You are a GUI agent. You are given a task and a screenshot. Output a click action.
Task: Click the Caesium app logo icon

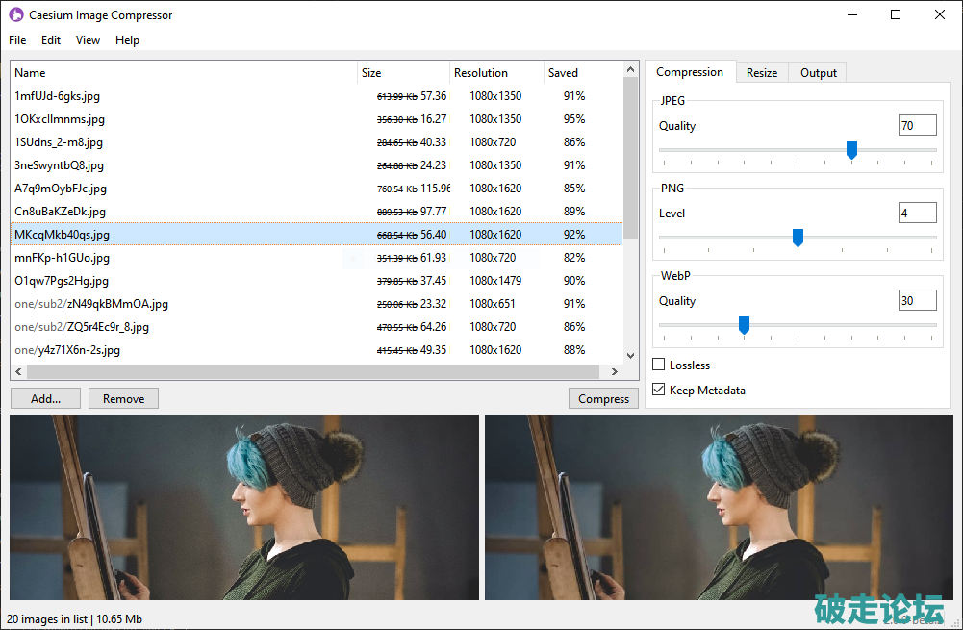tap(15, 15)
